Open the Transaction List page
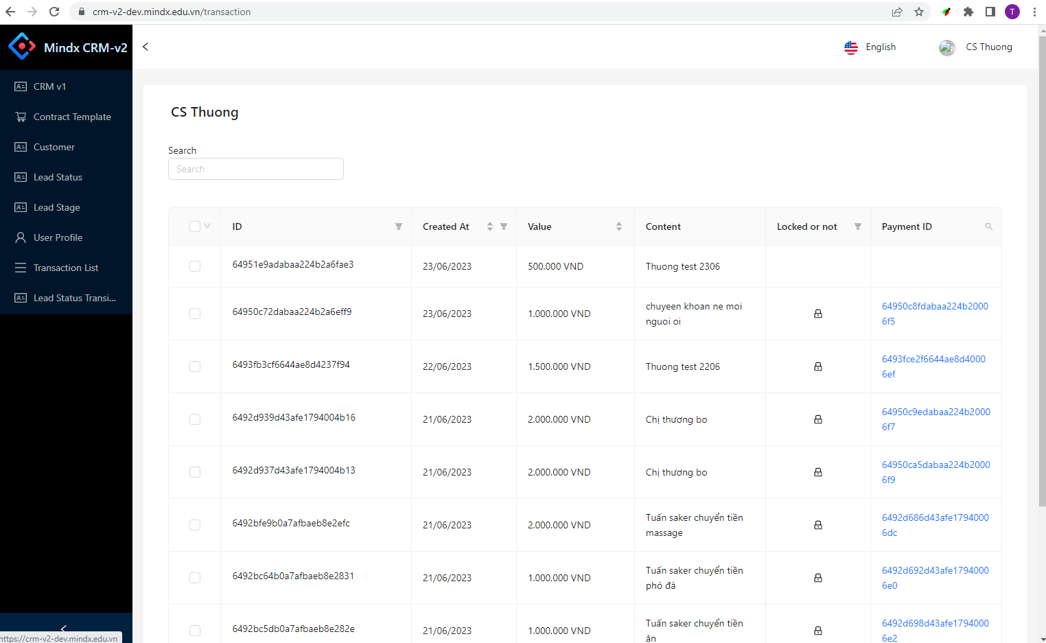This screenshot has height=643, width=1046. (66, 268)
